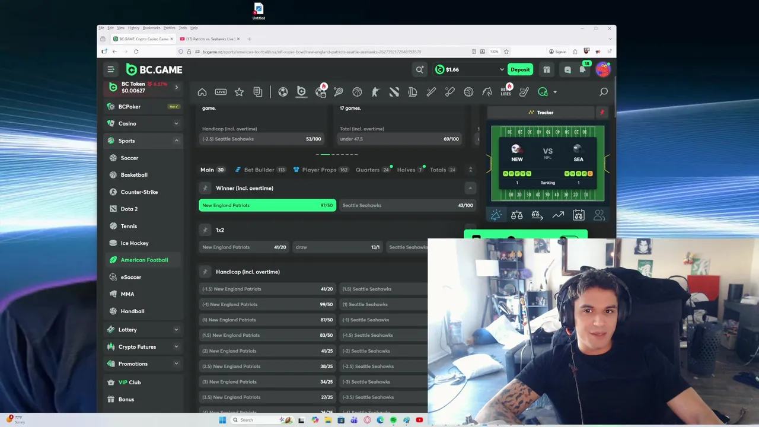This screenshot has width=759, height=427.
Task: Open American Football in sidebar
Action: [144, 260]
